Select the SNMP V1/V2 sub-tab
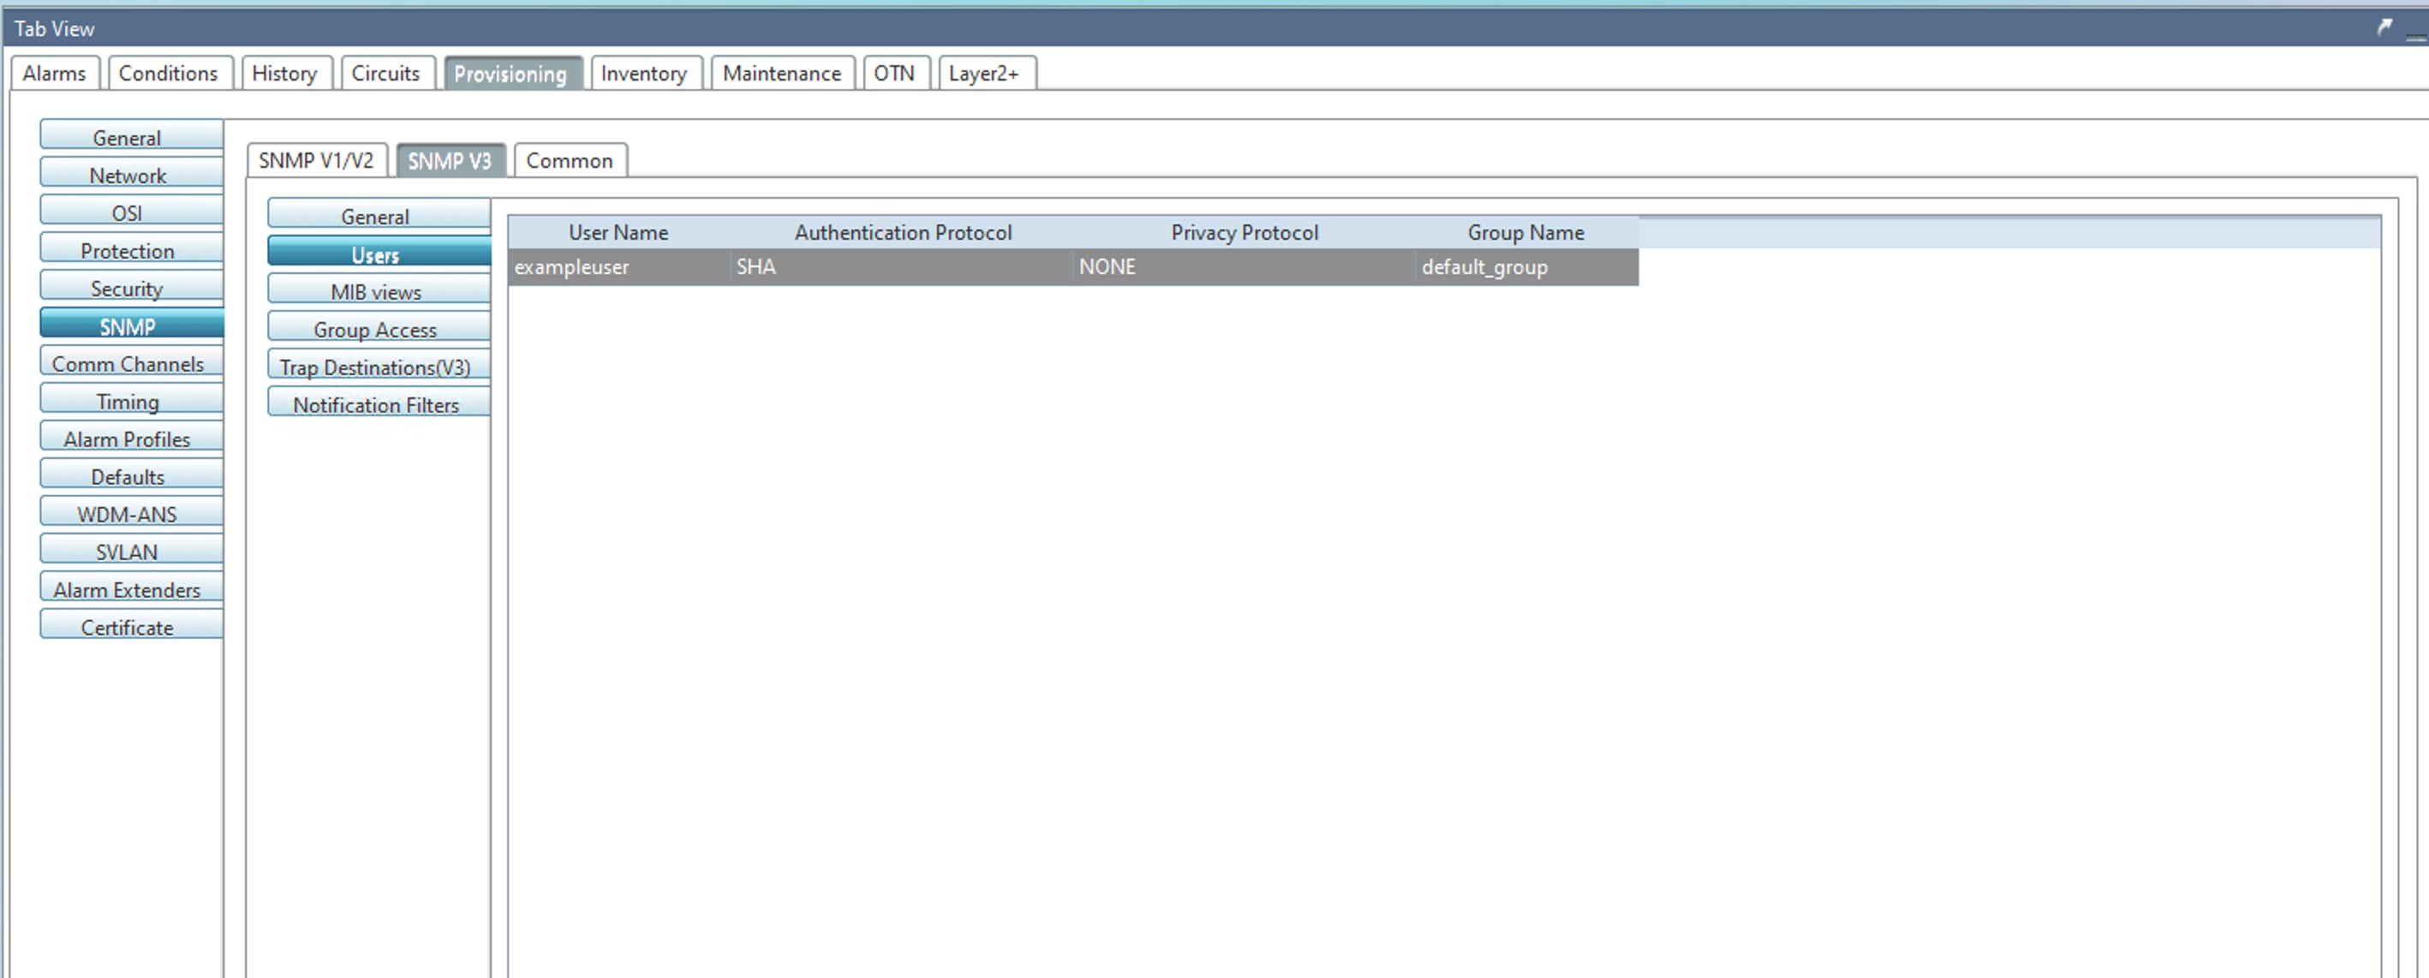The image size is (2429, 978). (x=316, y=160)
